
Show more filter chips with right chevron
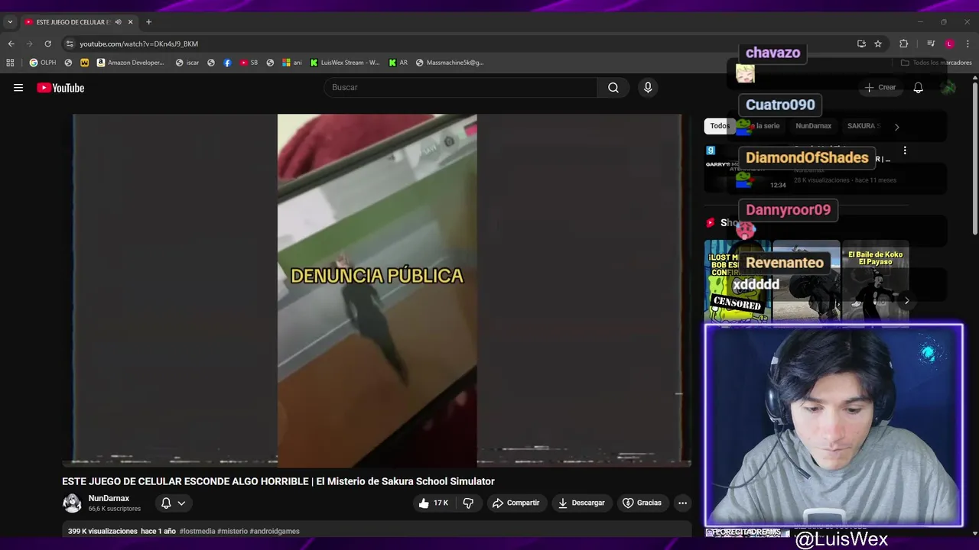[896, 127]
